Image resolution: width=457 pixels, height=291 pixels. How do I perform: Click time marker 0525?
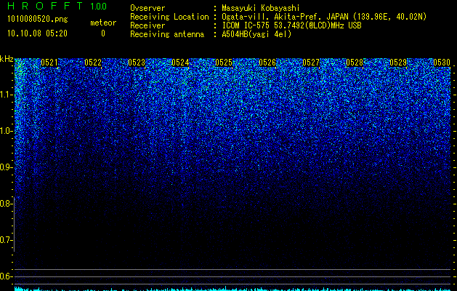point(224,63)
